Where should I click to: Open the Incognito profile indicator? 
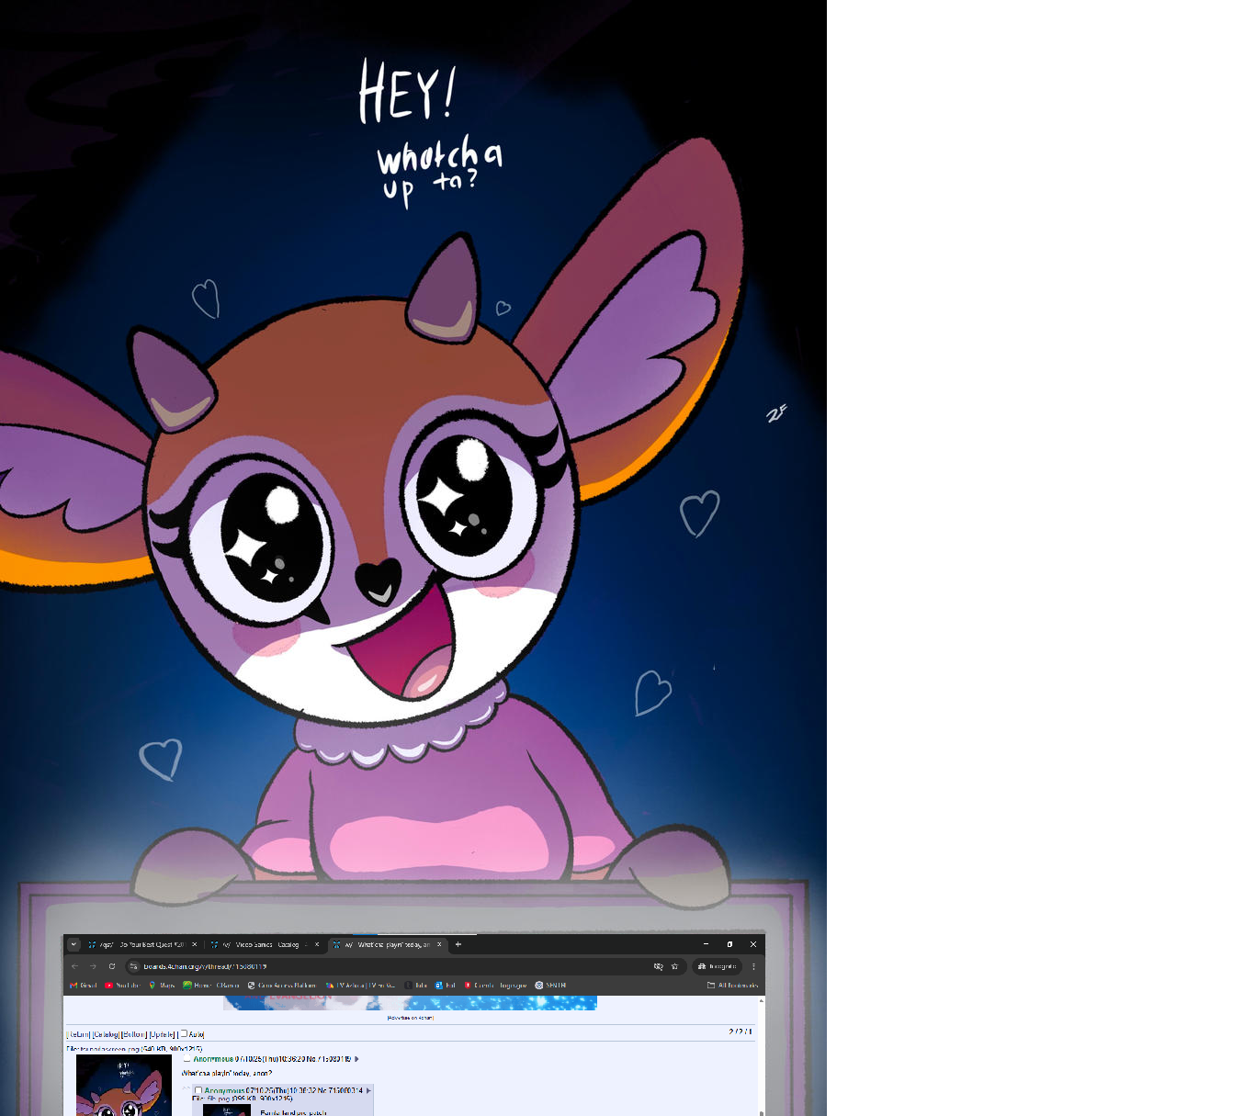click(718, 966)
